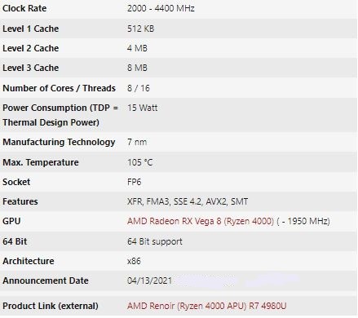This screenshot has height=318, width=358.
Task: Click the 8 / 16 cores value
Action: coord(139,88)
